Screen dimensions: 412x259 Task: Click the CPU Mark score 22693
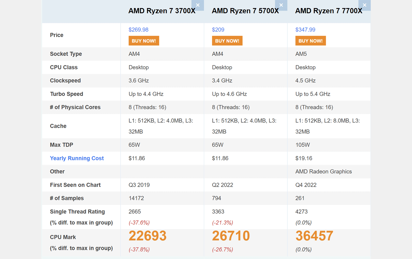click(x=148, y=236)
